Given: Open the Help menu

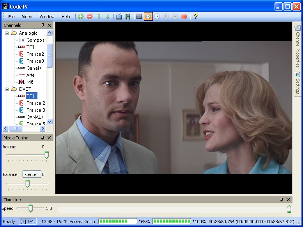Looking at the screenshot, I should [x=66, y=17].
